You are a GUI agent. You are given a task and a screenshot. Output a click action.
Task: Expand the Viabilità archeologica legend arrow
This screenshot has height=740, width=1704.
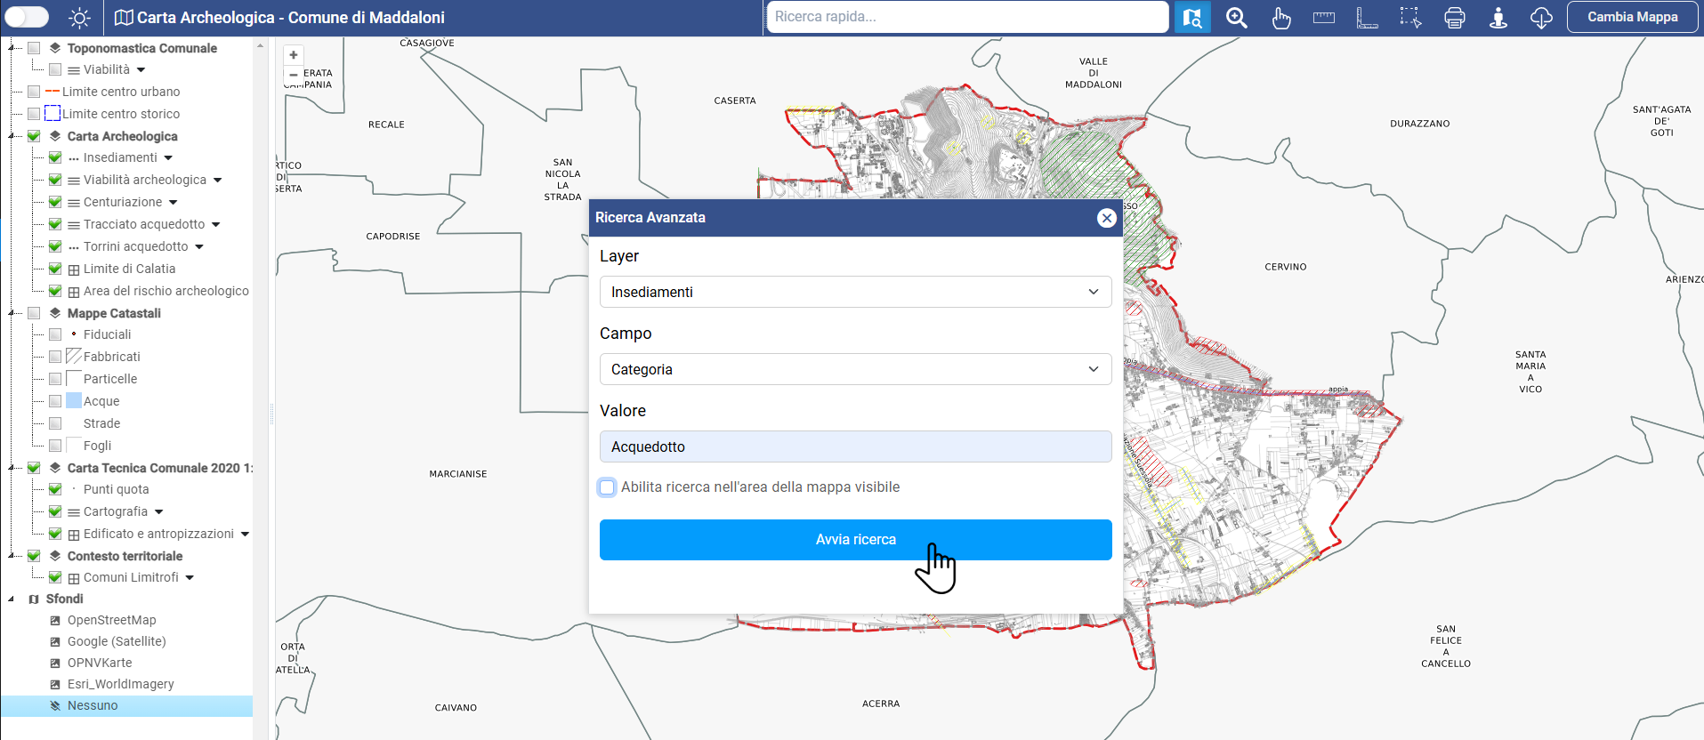[218, 181]
